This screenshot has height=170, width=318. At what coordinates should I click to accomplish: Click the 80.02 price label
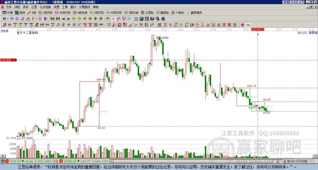tap(102, 128)
